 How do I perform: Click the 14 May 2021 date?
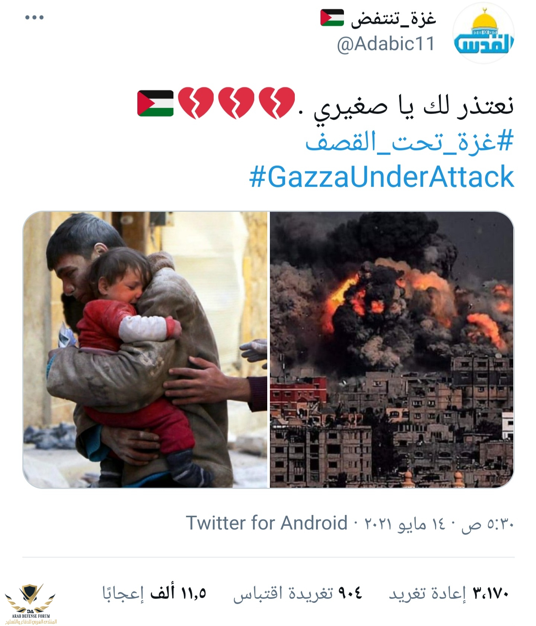[405, 524]
